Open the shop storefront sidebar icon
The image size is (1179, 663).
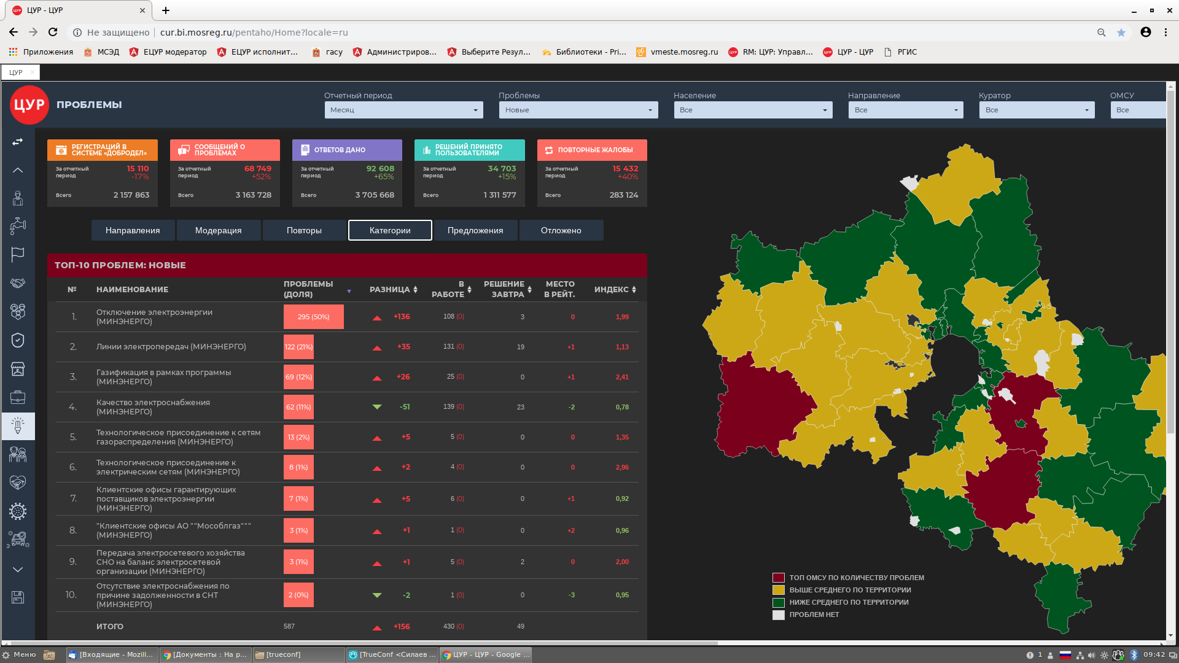point(18,369)
